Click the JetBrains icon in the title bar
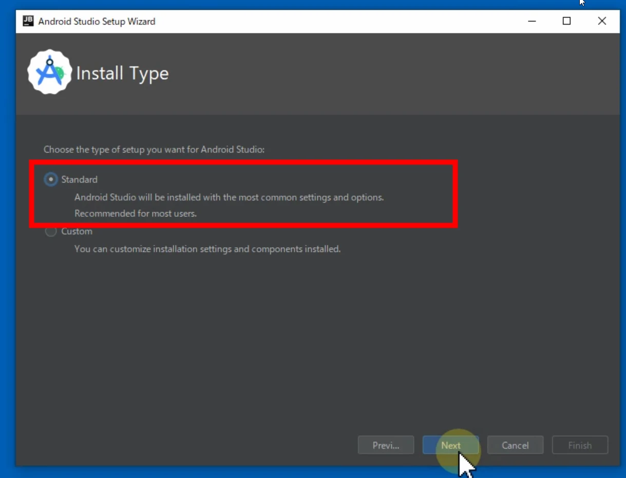This screenshot has width=626, height=478. [x=29, y=21]
